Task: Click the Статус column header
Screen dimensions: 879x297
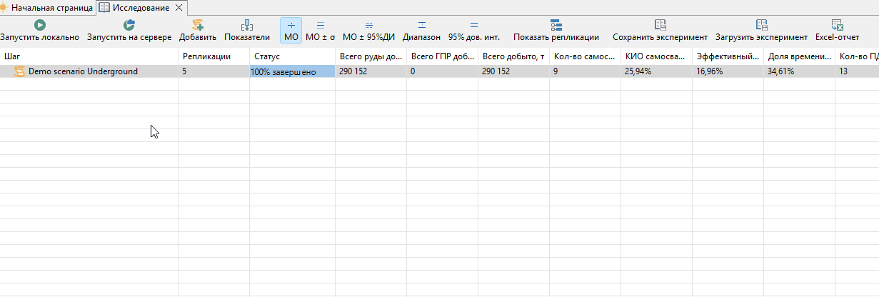Action: [x=292, y=56]
